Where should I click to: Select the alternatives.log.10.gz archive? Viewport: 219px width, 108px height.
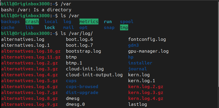pos(31,51)
